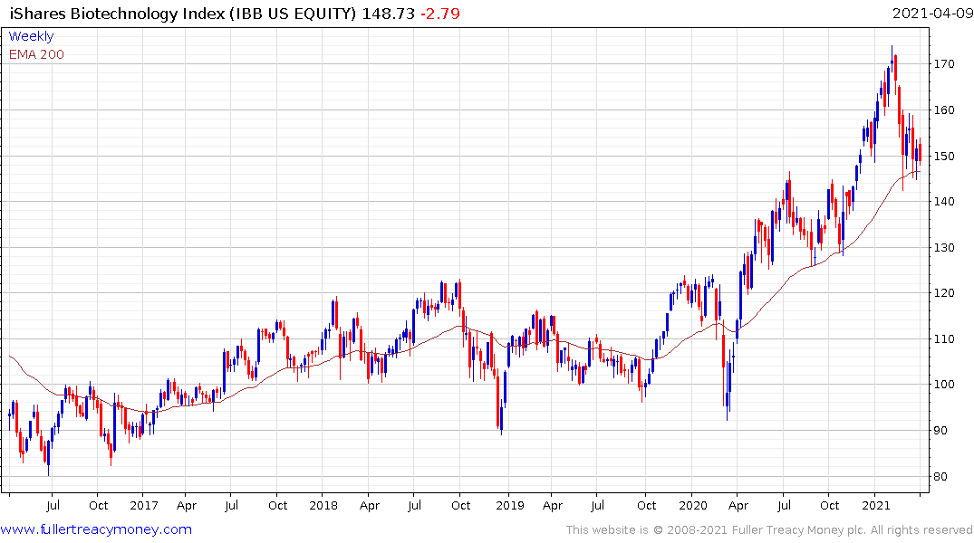Screen dimensions: 974x543
Task: Click the price change '-2.79'
Action: click(440, 14)
